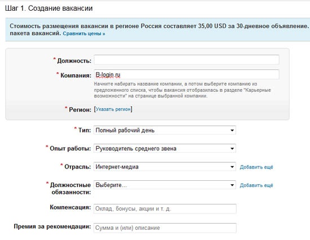Open the Указать регион link
The width and height of the screenshot is (310, 240).
(x=113, y=109)
